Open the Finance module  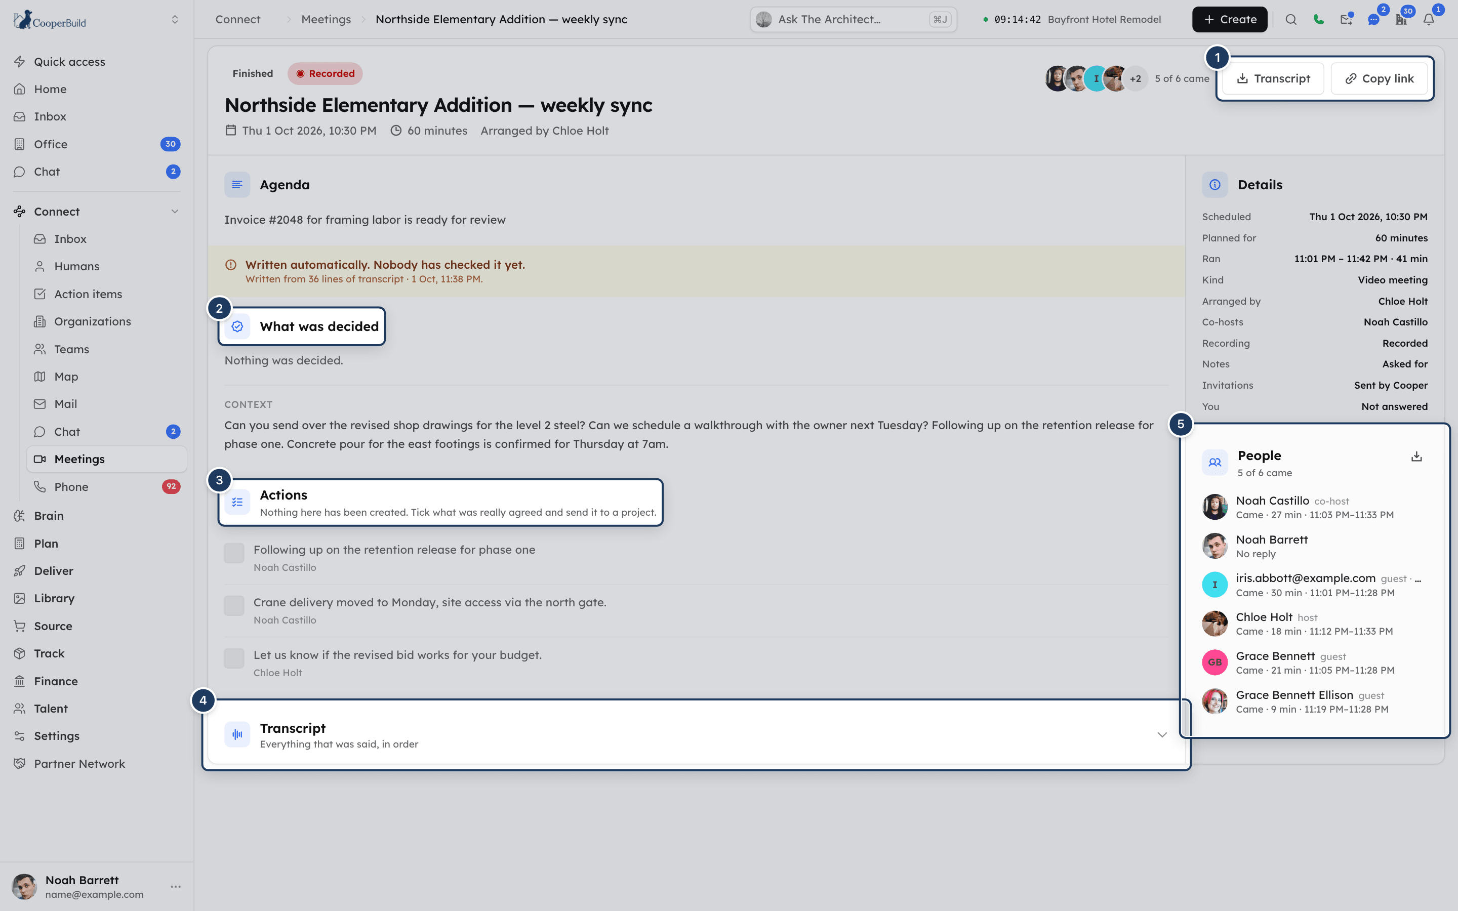click(96, 681)
